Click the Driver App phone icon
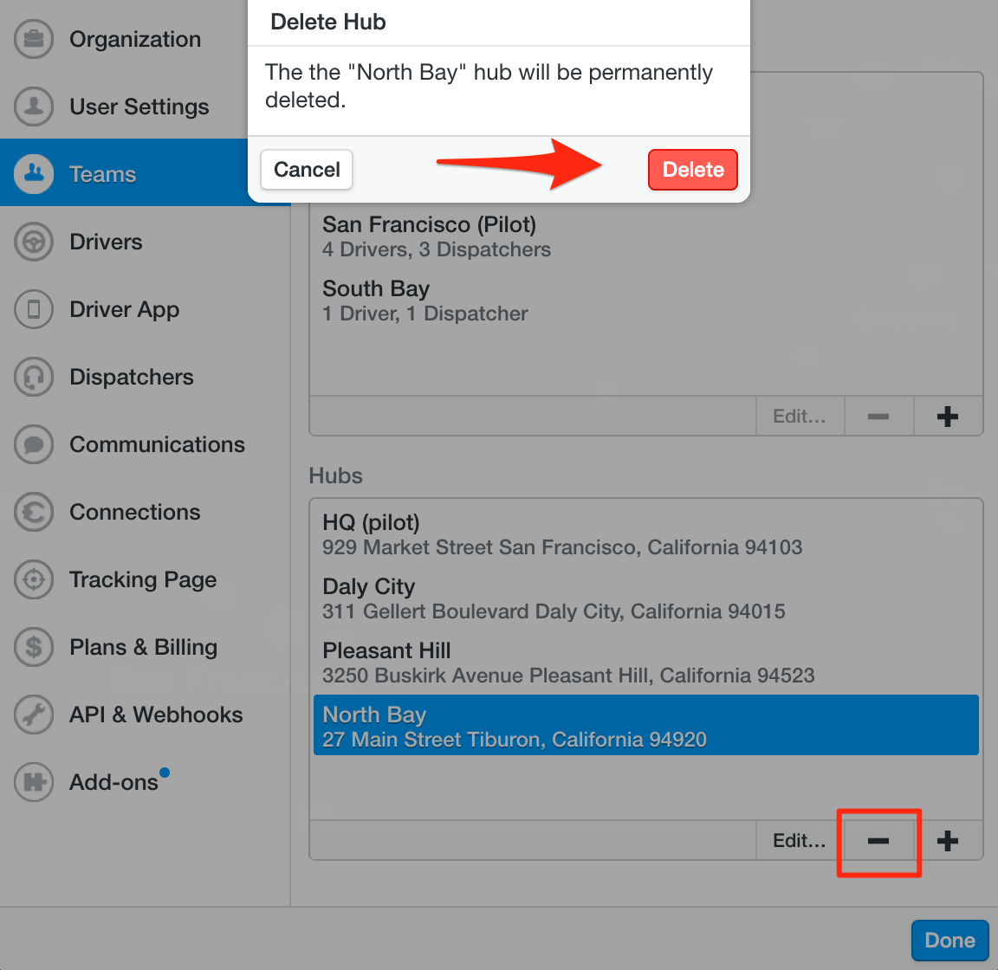Image resolution: width=998 pixels, height=970 pixels. pos(34,308)
